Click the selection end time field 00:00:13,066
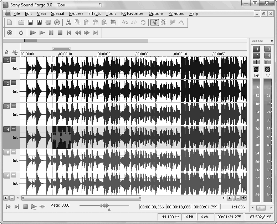The width and height of the screenshot is (277, 224). [x=179, y=207]
